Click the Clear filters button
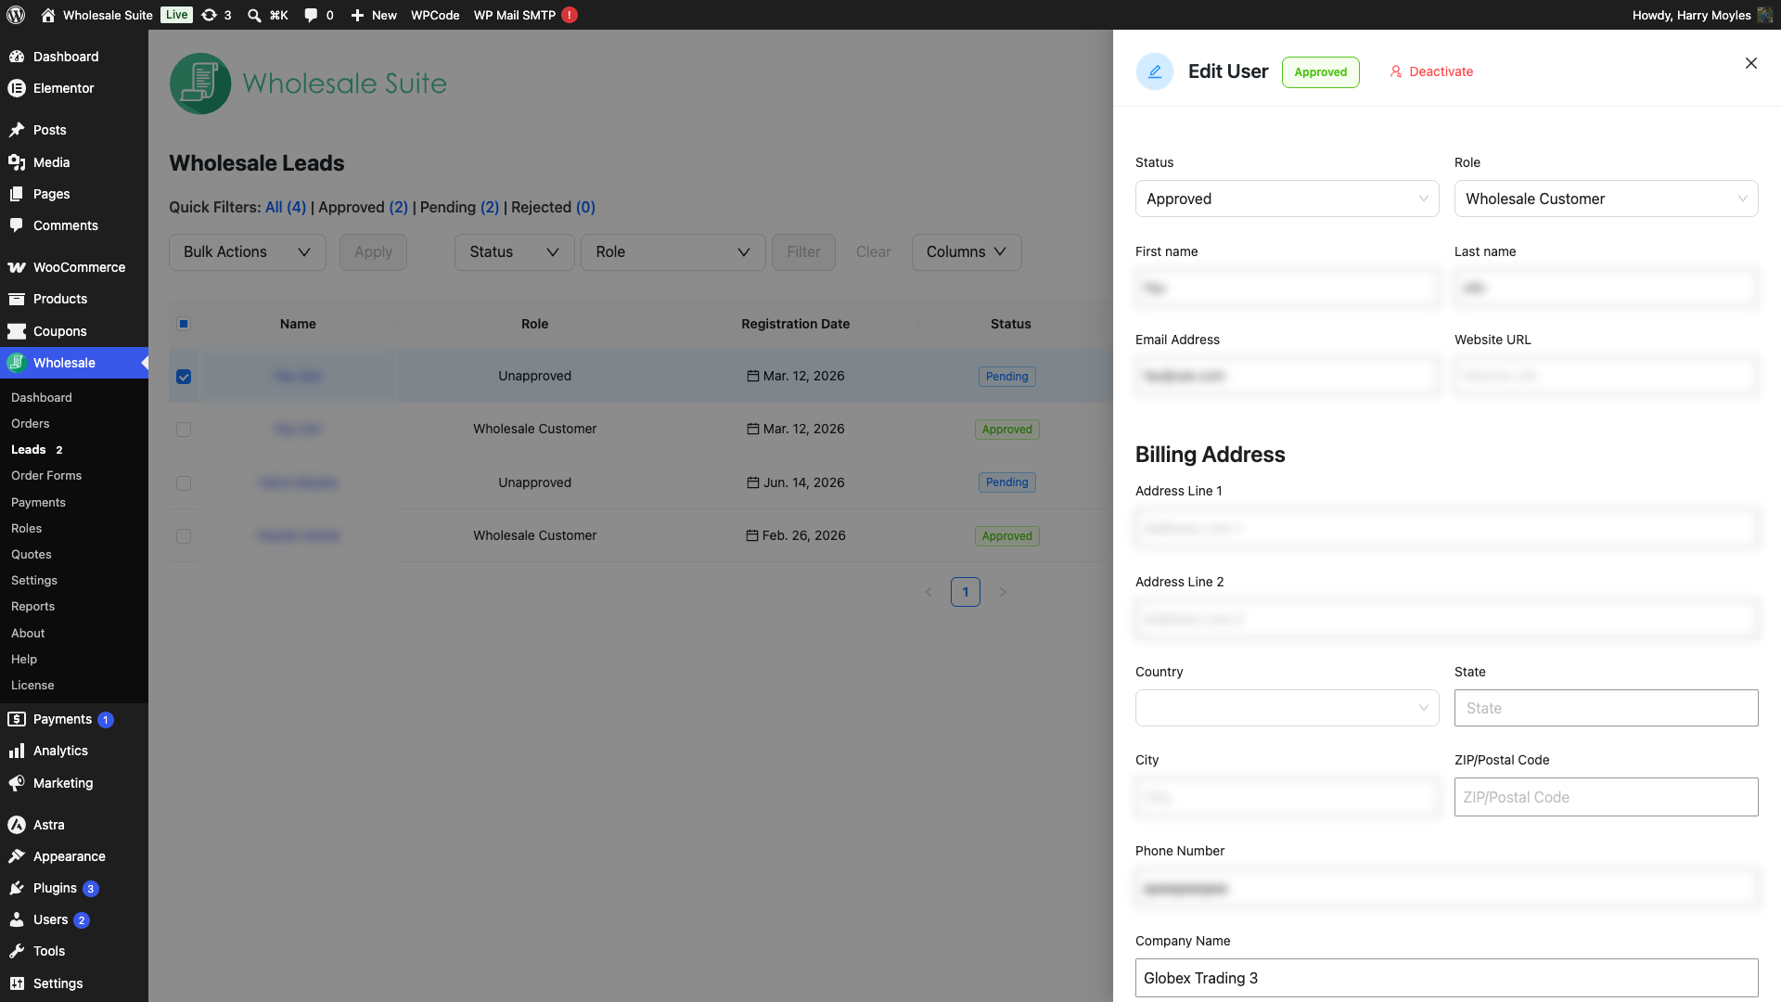The width and height of the screenshot is (1781, 1002). [x=873, y=252]
